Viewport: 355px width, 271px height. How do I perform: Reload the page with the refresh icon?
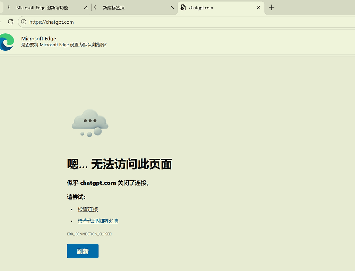click(10, 22)
